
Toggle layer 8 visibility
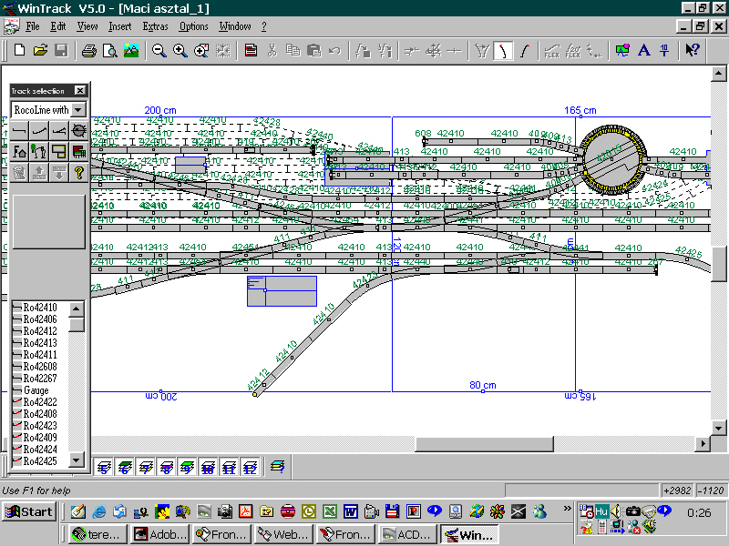click(166, 467)
